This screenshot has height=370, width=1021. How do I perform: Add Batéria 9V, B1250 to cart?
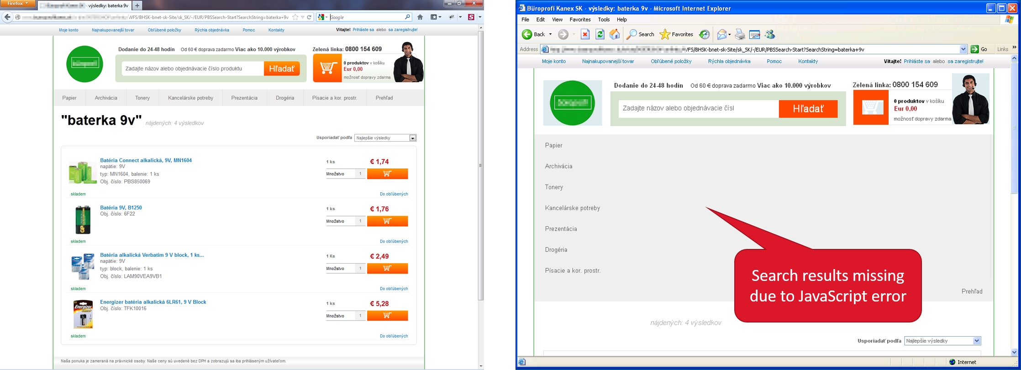click(x=387, y=221)
